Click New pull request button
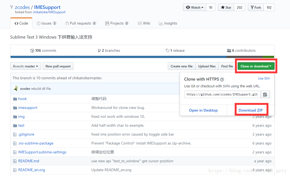Image resolution: width=290 pixels, height=176 pixels. pos(58,66)
